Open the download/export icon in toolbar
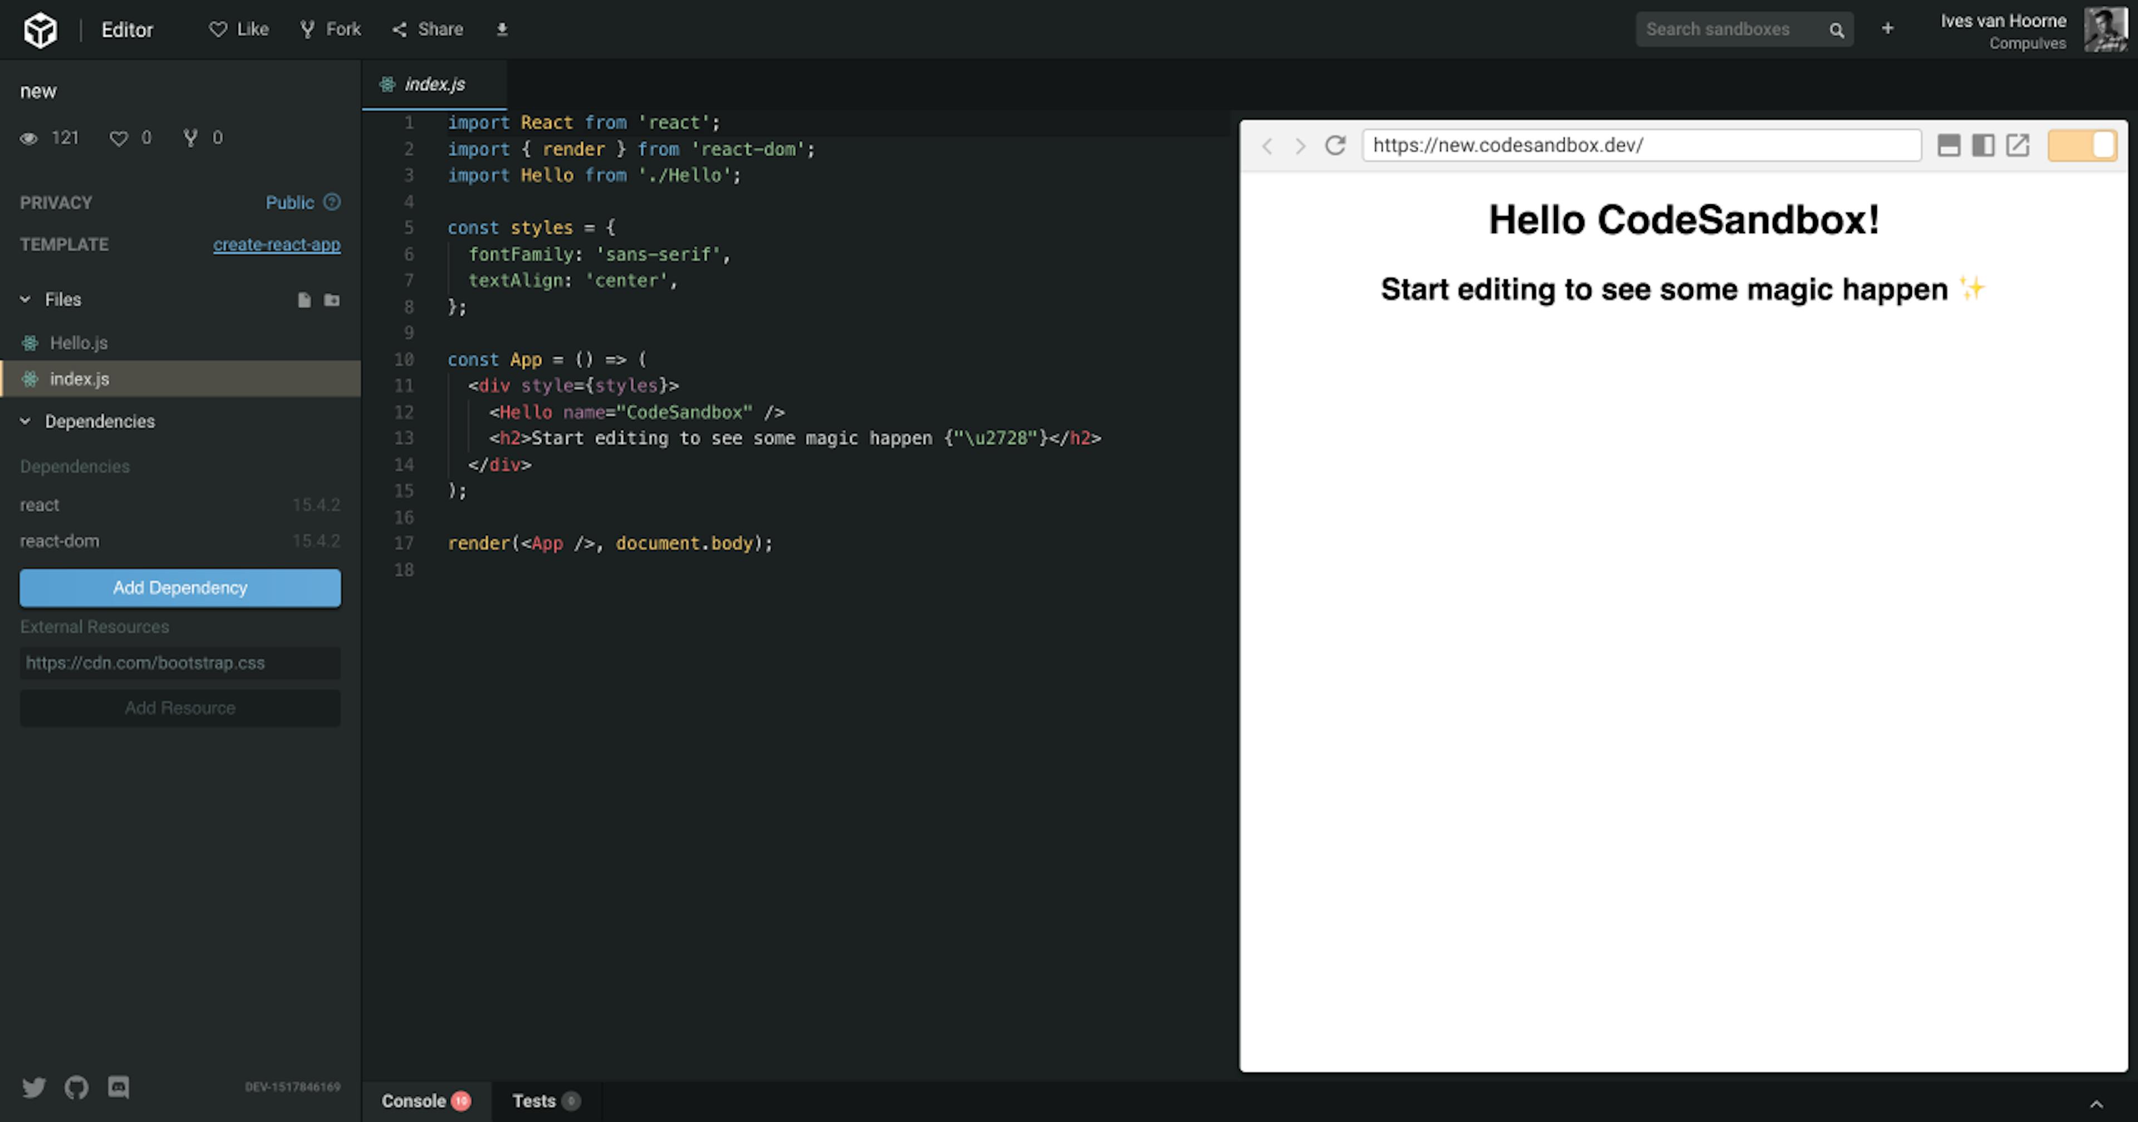The height and width of the screenshot is (1122, 2138). pyautogui.click(x=501, y=28)
